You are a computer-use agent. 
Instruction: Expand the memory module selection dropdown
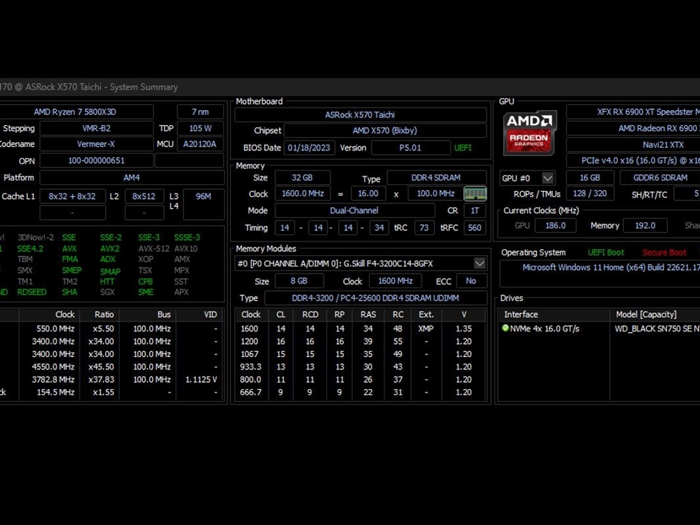point(480,264)
